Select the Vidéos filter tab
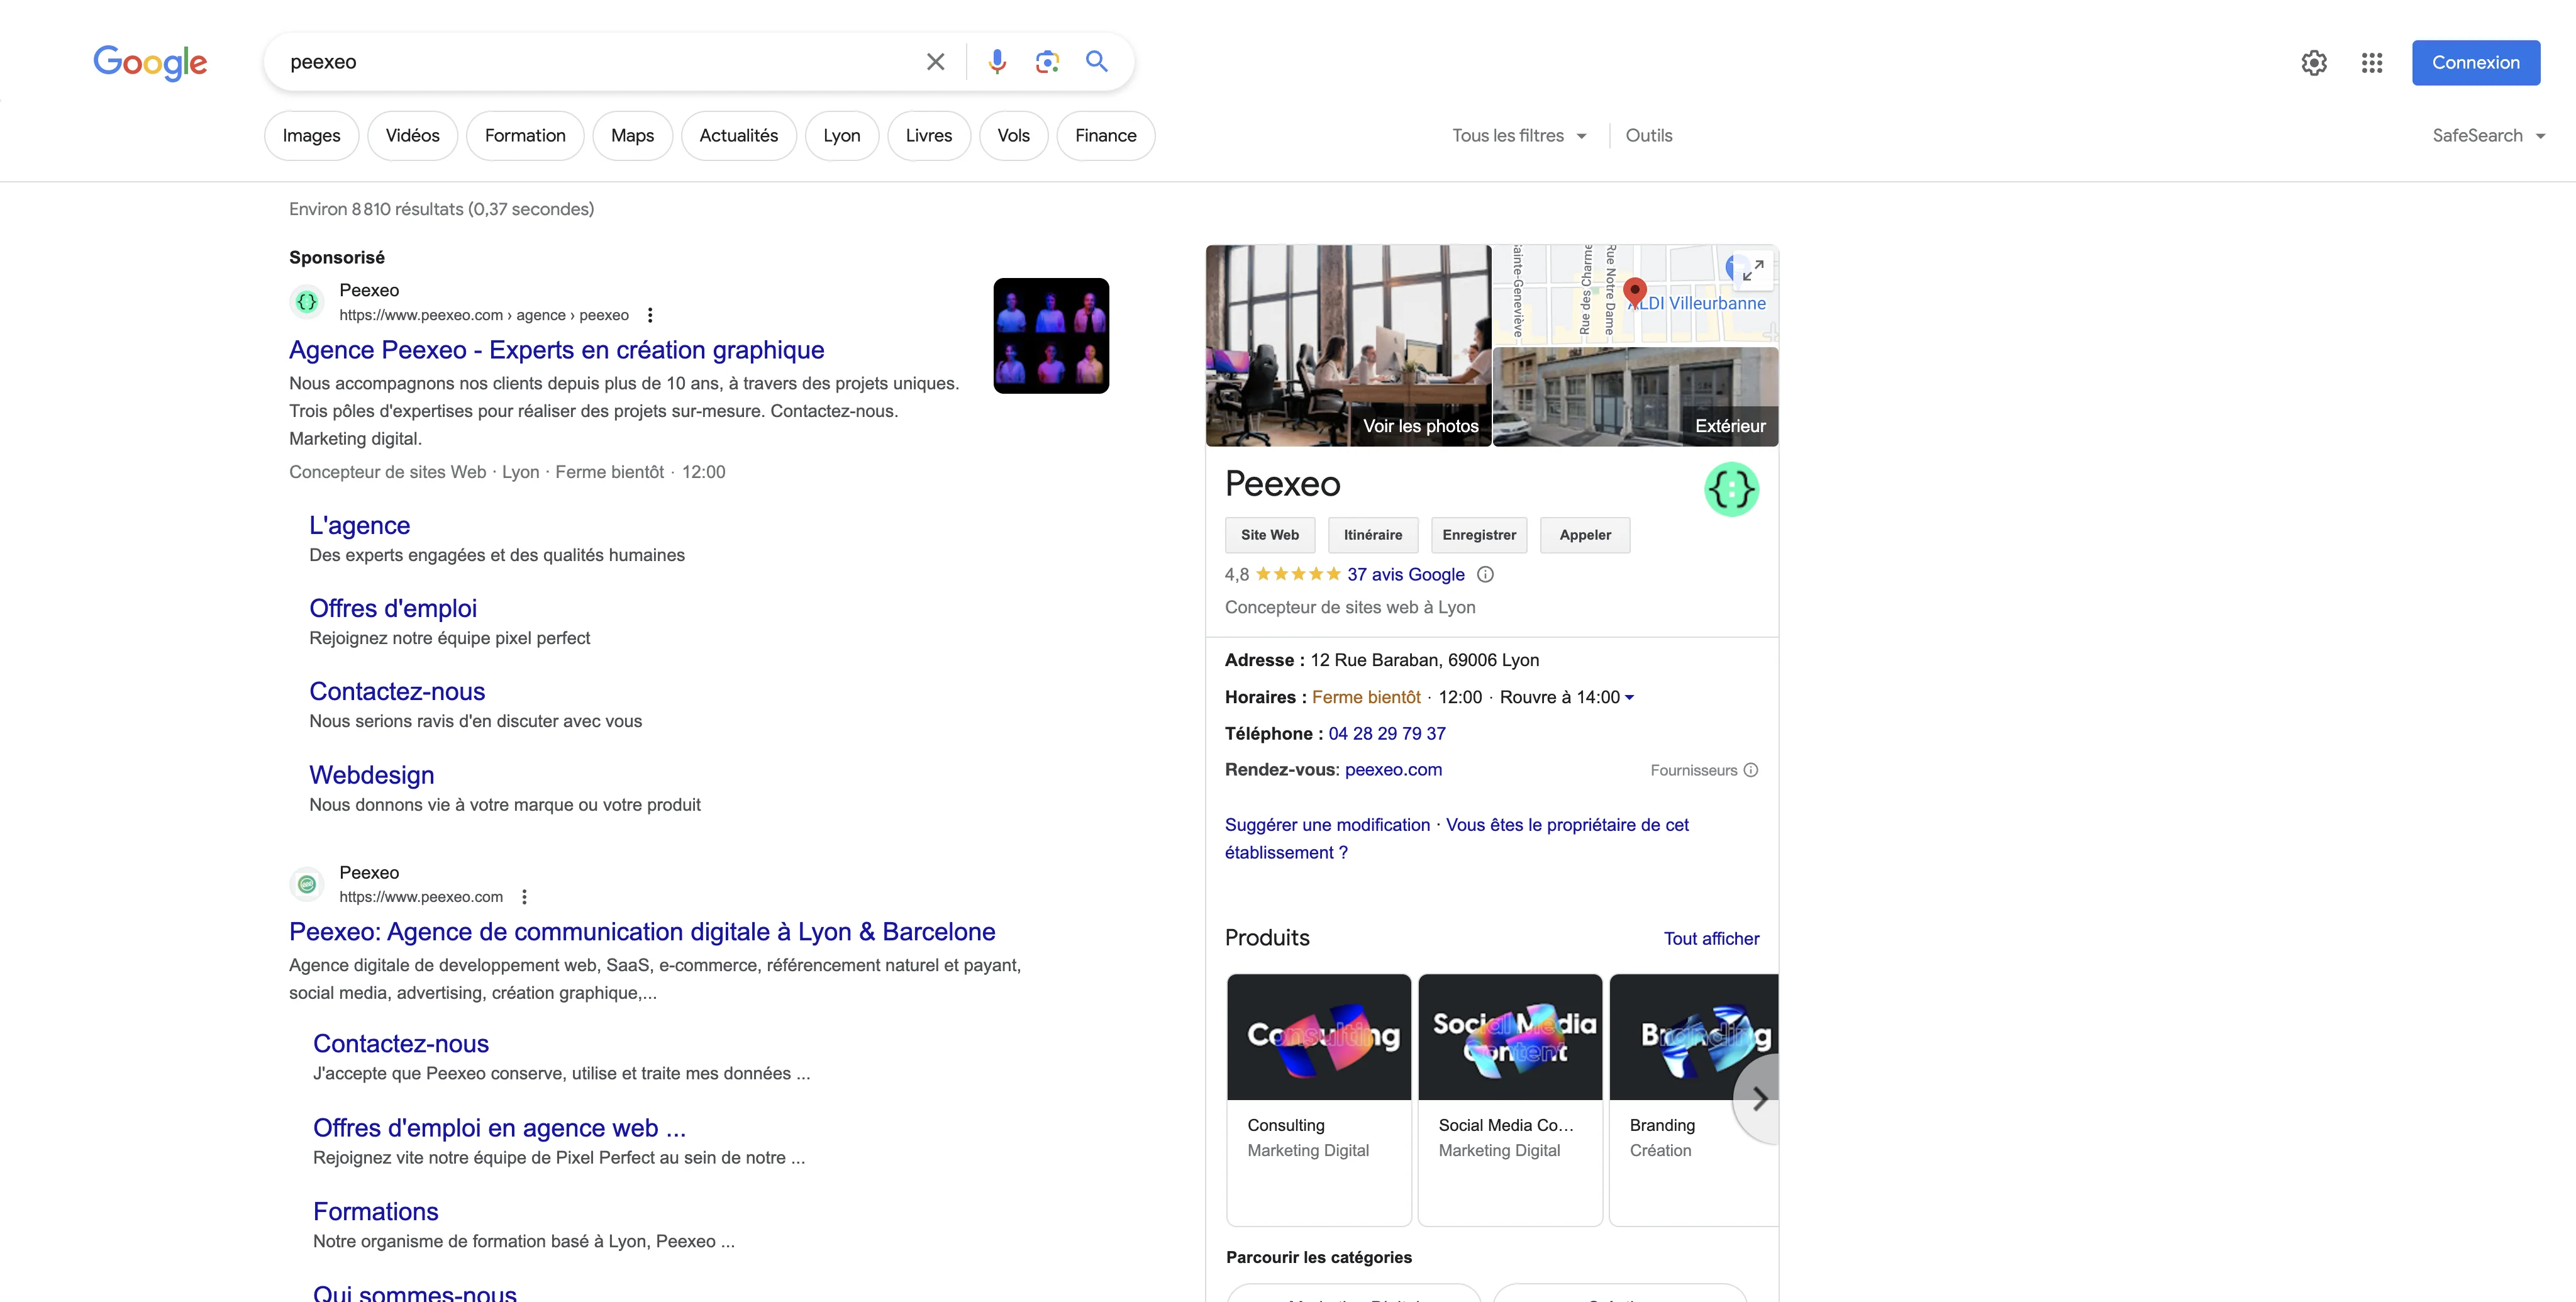This screenshot has height=1302, width=2576. tap(412, 136)
